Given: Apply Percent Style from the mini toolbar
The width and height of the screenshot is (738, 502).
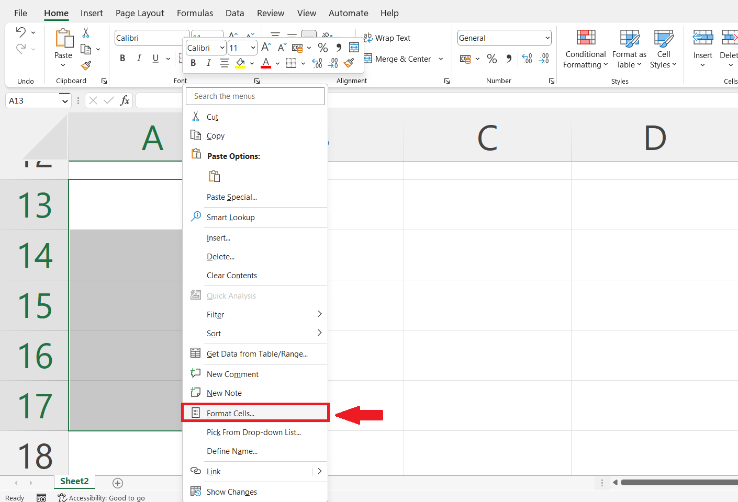Looking at the screenshot, I should point(323,47).
